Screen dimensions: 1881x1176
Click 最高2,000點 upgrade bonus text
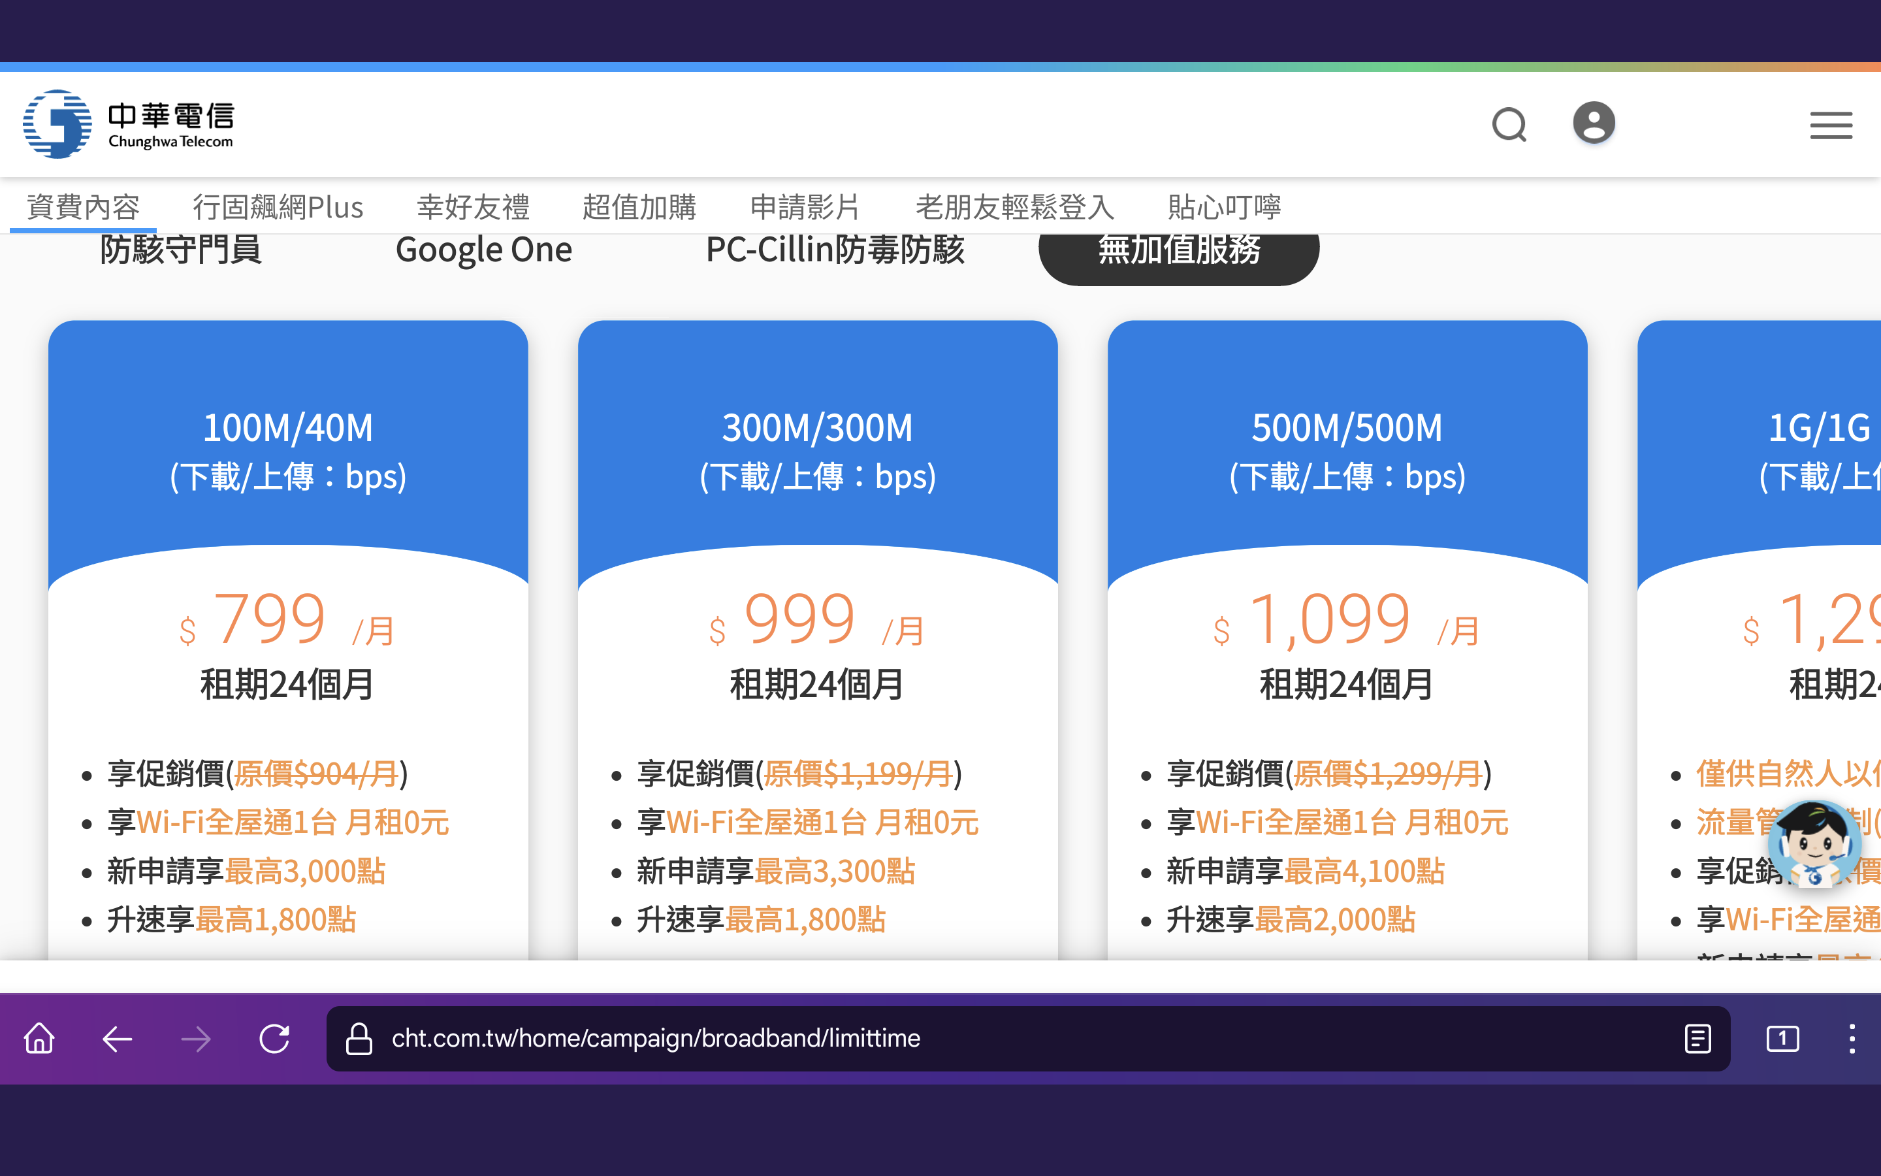pyautogui.click(x=1336, y=920)
